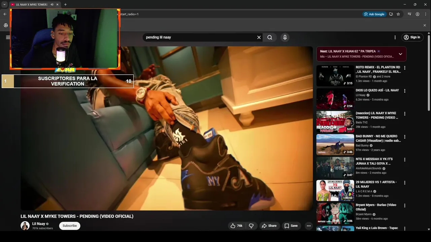
Task: Open options menu for NTG X MESSIAH video
Action: point(405,160)
